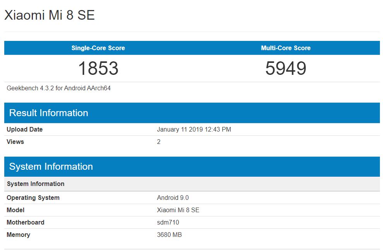Select the Upload Date label
Image resolution: width=383 pixels, height=250 pixels.
click(x=25, y=129)
